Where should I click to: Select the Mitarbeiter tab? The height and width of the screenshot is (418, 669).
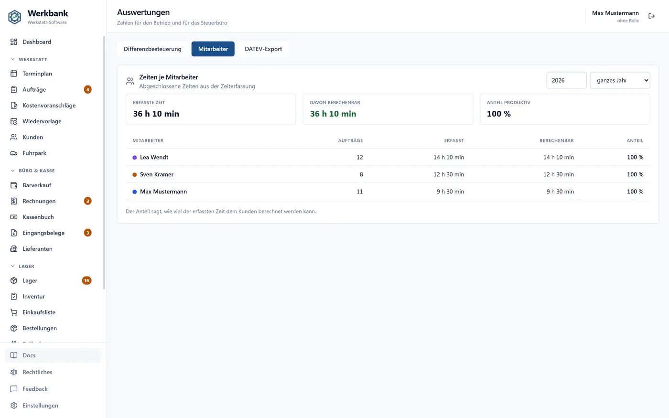tap(213, 49)
